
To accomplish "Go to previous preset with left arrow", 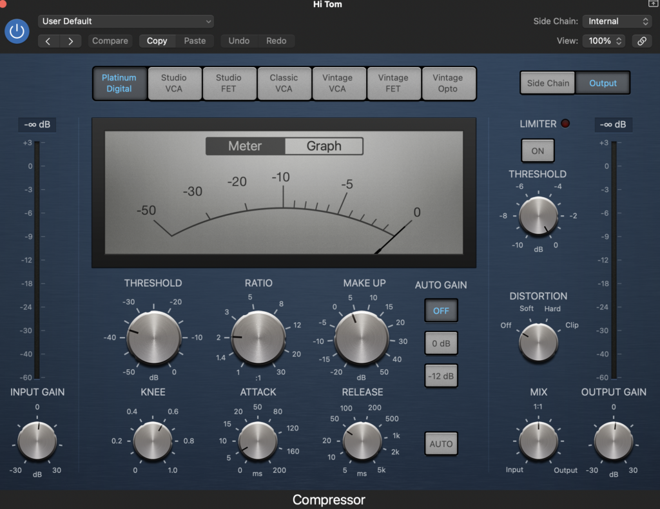I will coord(50,41).
